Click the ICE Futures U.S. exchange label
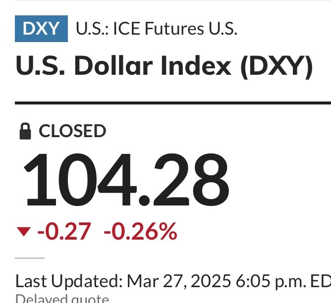331x303 pixels. pos(175,28)
